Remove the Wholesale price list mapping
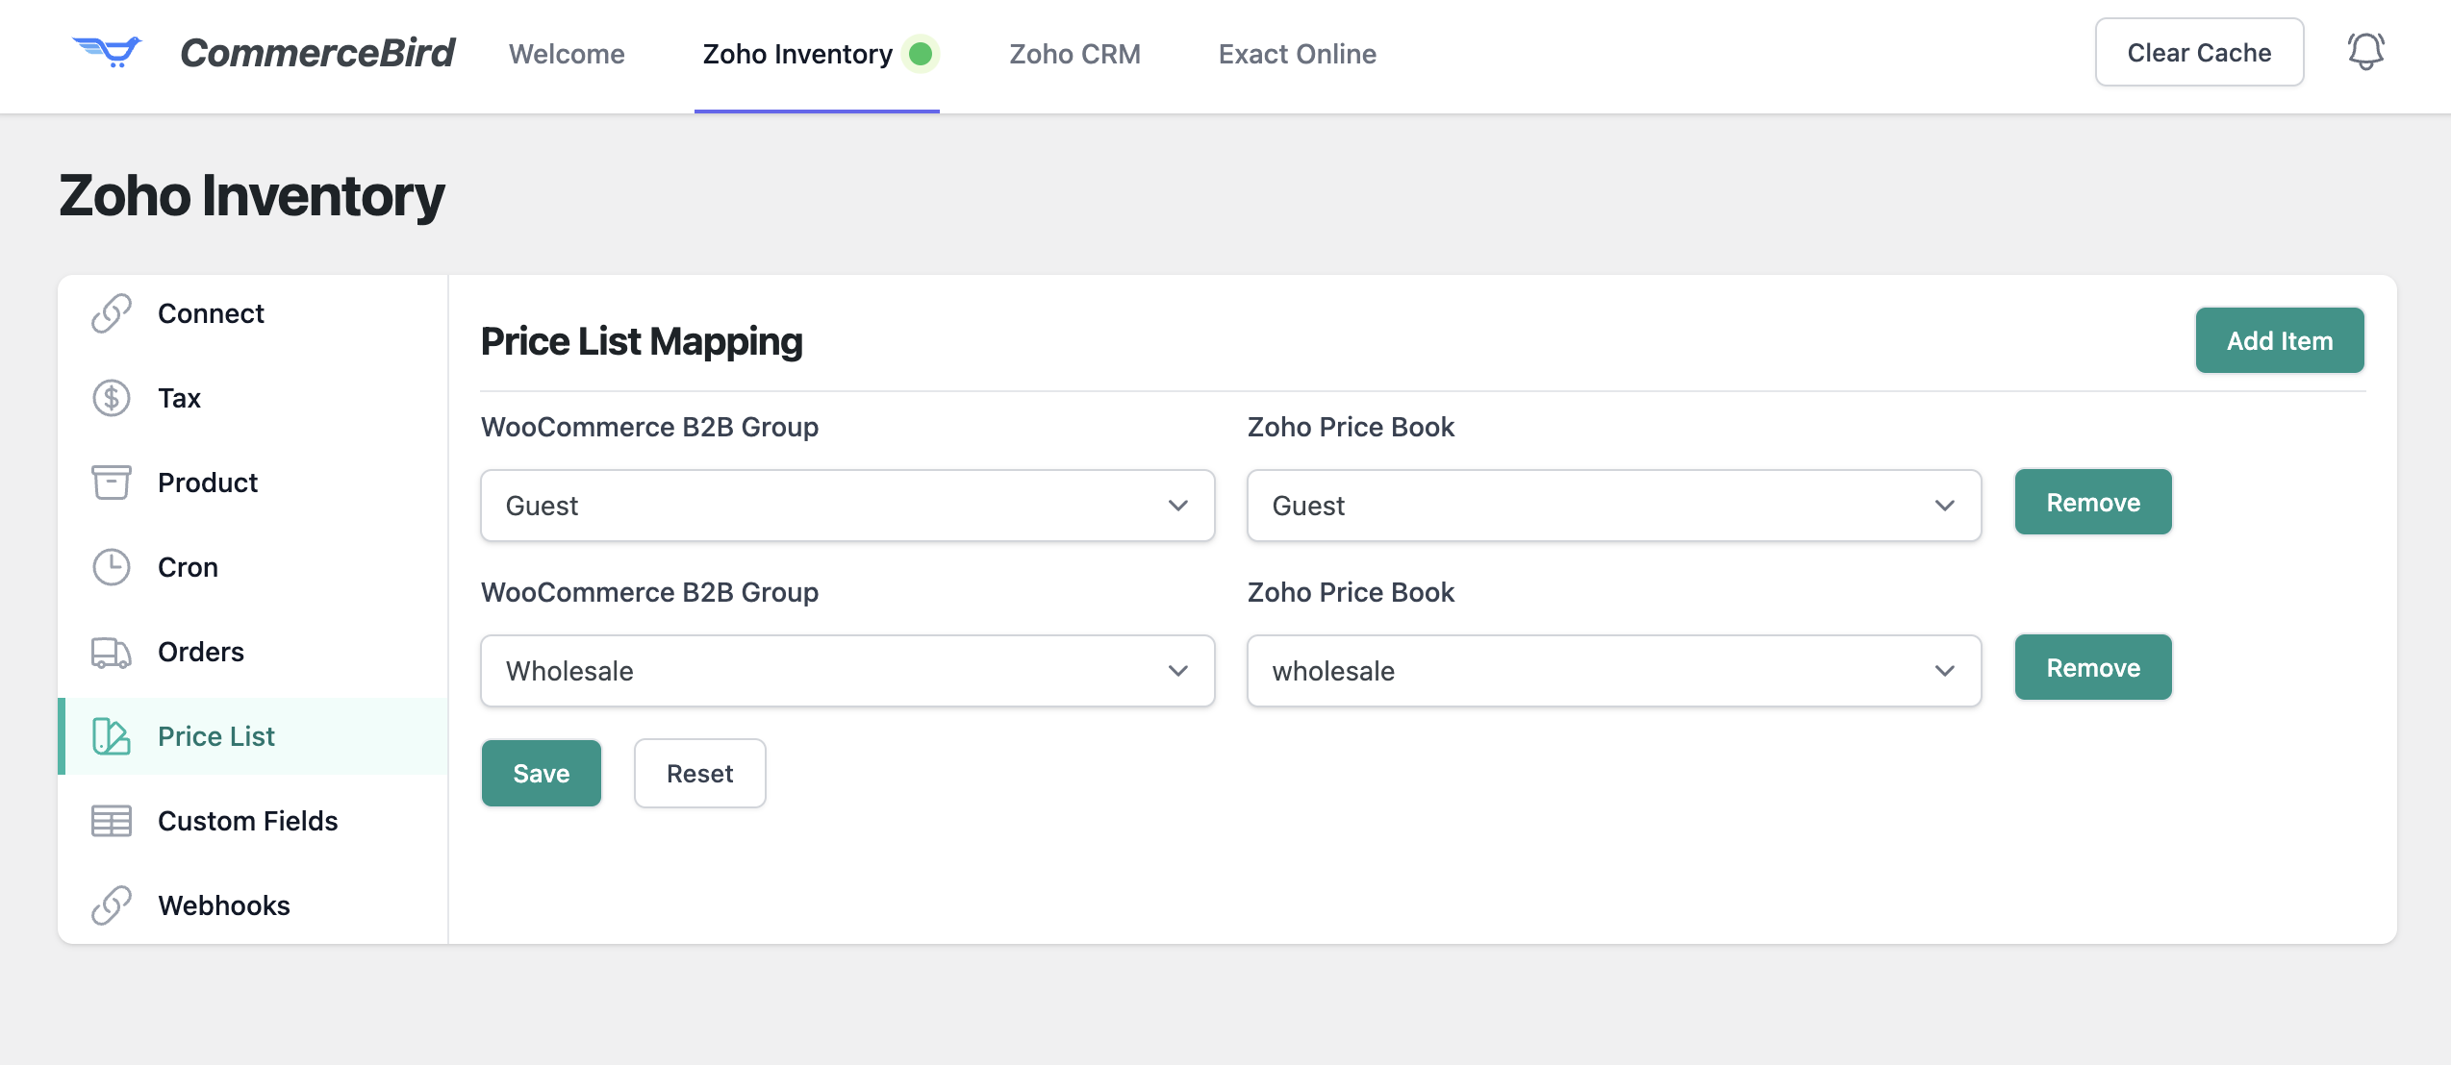This screenshot has width=2451, height=1065. point(2093,667)
